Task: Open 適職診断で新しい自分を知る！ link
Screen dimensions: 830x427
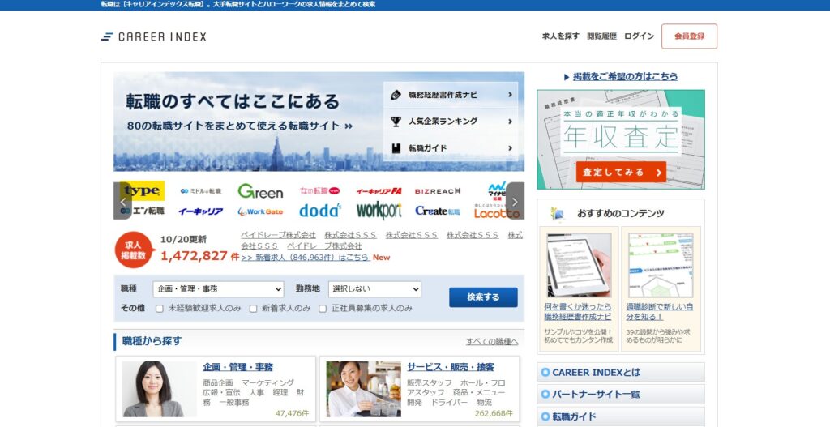Action: point(660,312)
